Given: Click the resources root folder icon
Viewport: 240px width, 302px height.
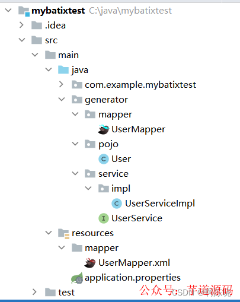Looking at the screenshot, I should [63, 234].
